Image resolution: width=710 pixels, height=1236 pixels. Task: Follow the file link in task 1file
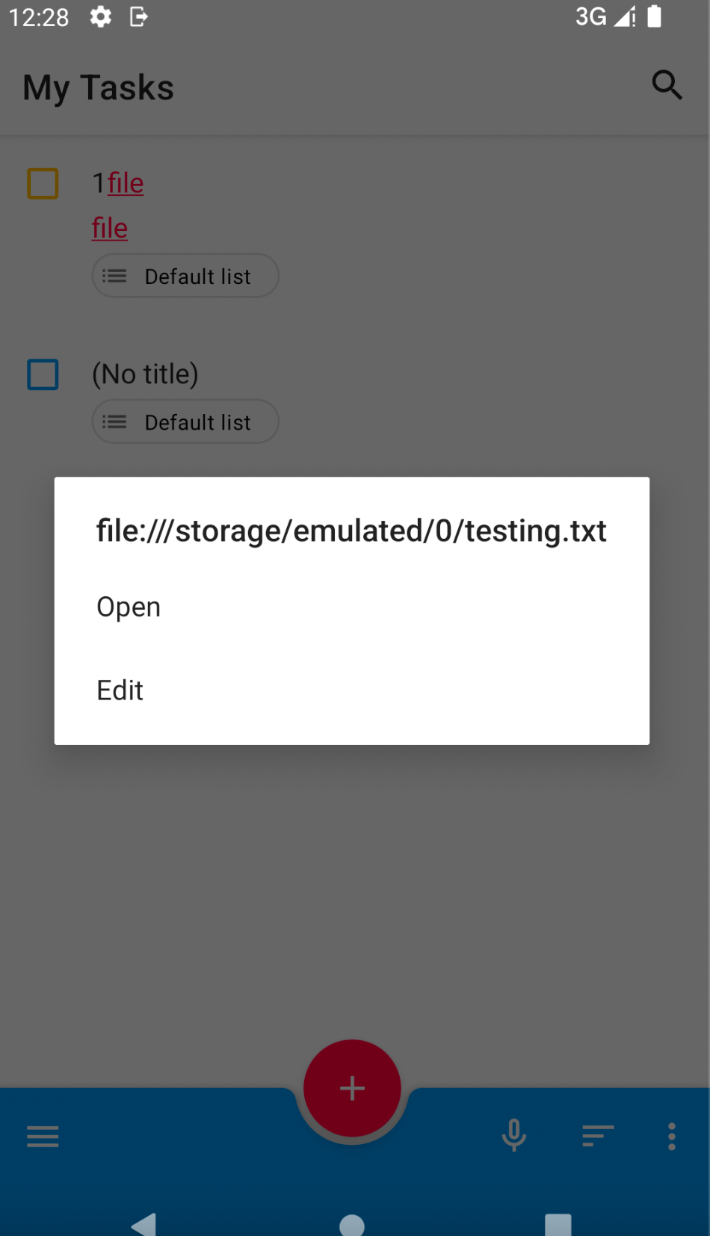point(126,183)
